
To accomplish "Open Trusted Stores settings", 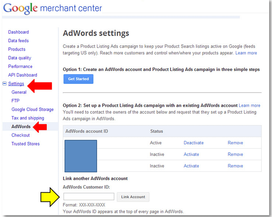I will (x=25, y=144).
